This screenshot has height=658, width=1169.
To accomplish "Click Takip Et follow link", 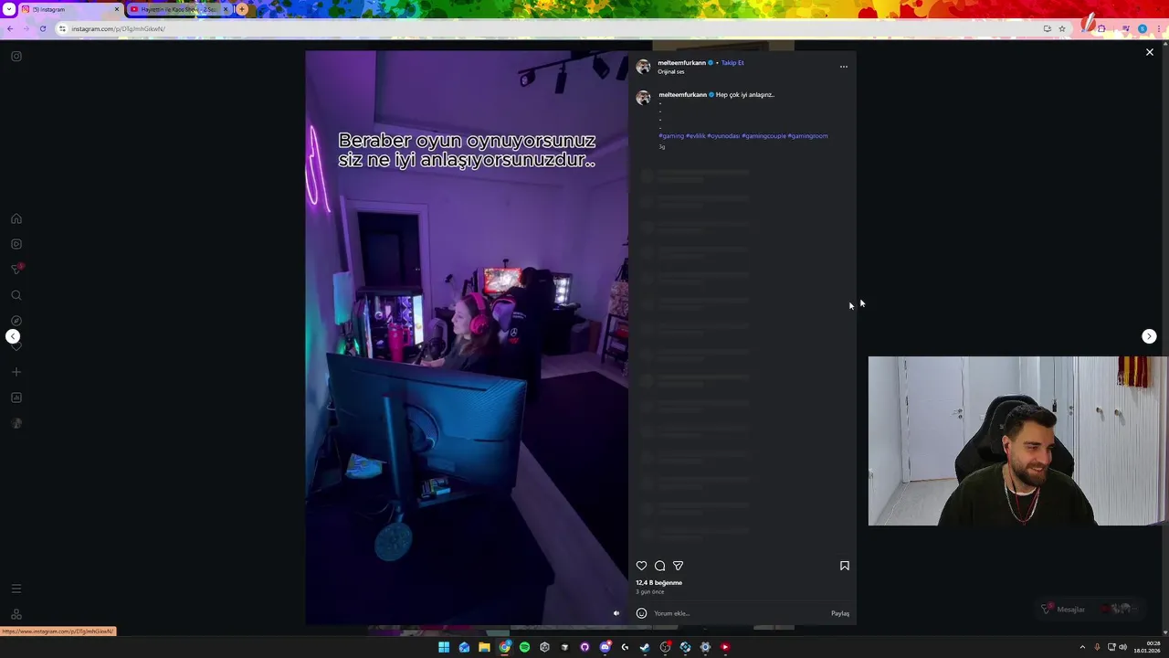I will [732, 63].
